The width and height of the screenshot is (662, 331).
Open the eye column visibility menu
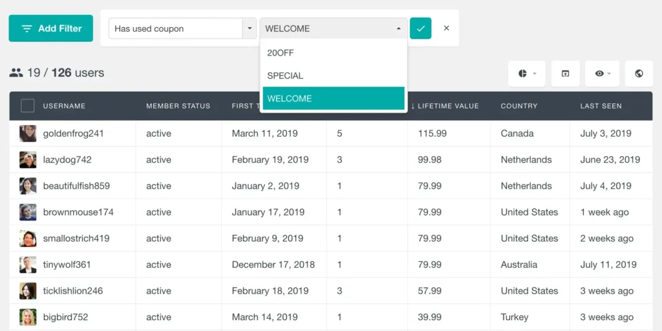pos(602,74)
